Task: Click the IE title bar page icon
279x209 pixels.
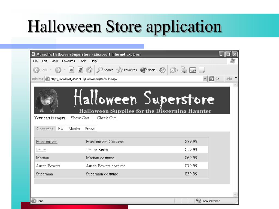Action: (x=33, y=54)
